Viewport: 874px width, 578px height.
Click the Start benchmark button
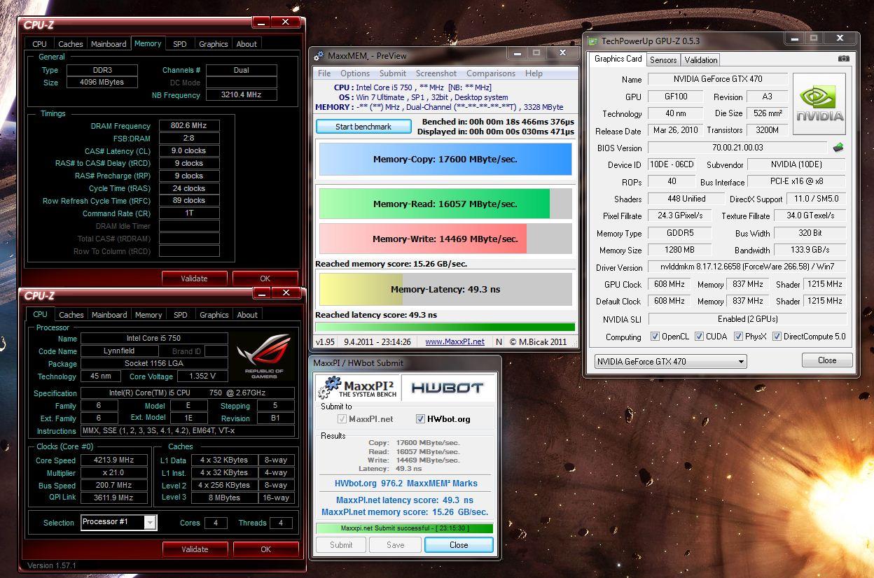coord(363,127)
